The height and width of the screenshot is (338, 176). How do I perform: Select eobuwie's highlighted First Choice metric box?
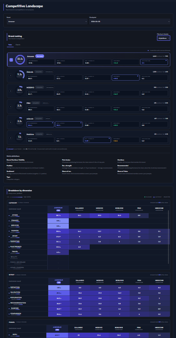point(69,124)
